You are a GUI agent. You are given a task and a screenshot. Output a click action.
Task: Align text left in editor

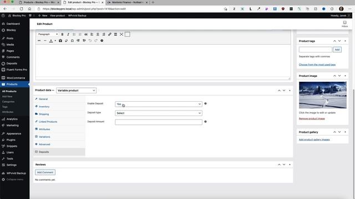click(92, 34)
